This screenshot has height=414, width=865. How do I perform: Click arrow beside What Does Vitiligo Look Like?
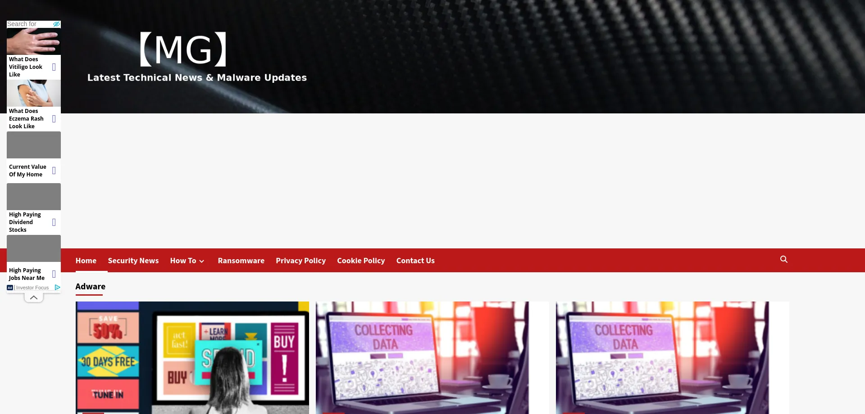[x=54, y=67]
